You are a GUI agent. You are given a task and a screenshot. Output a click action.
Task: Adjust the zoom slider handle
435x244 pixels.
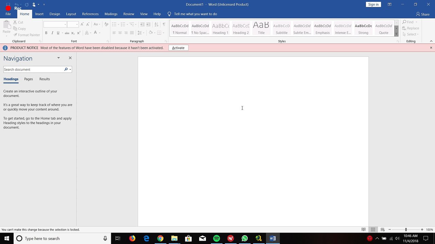click(406, 229)
